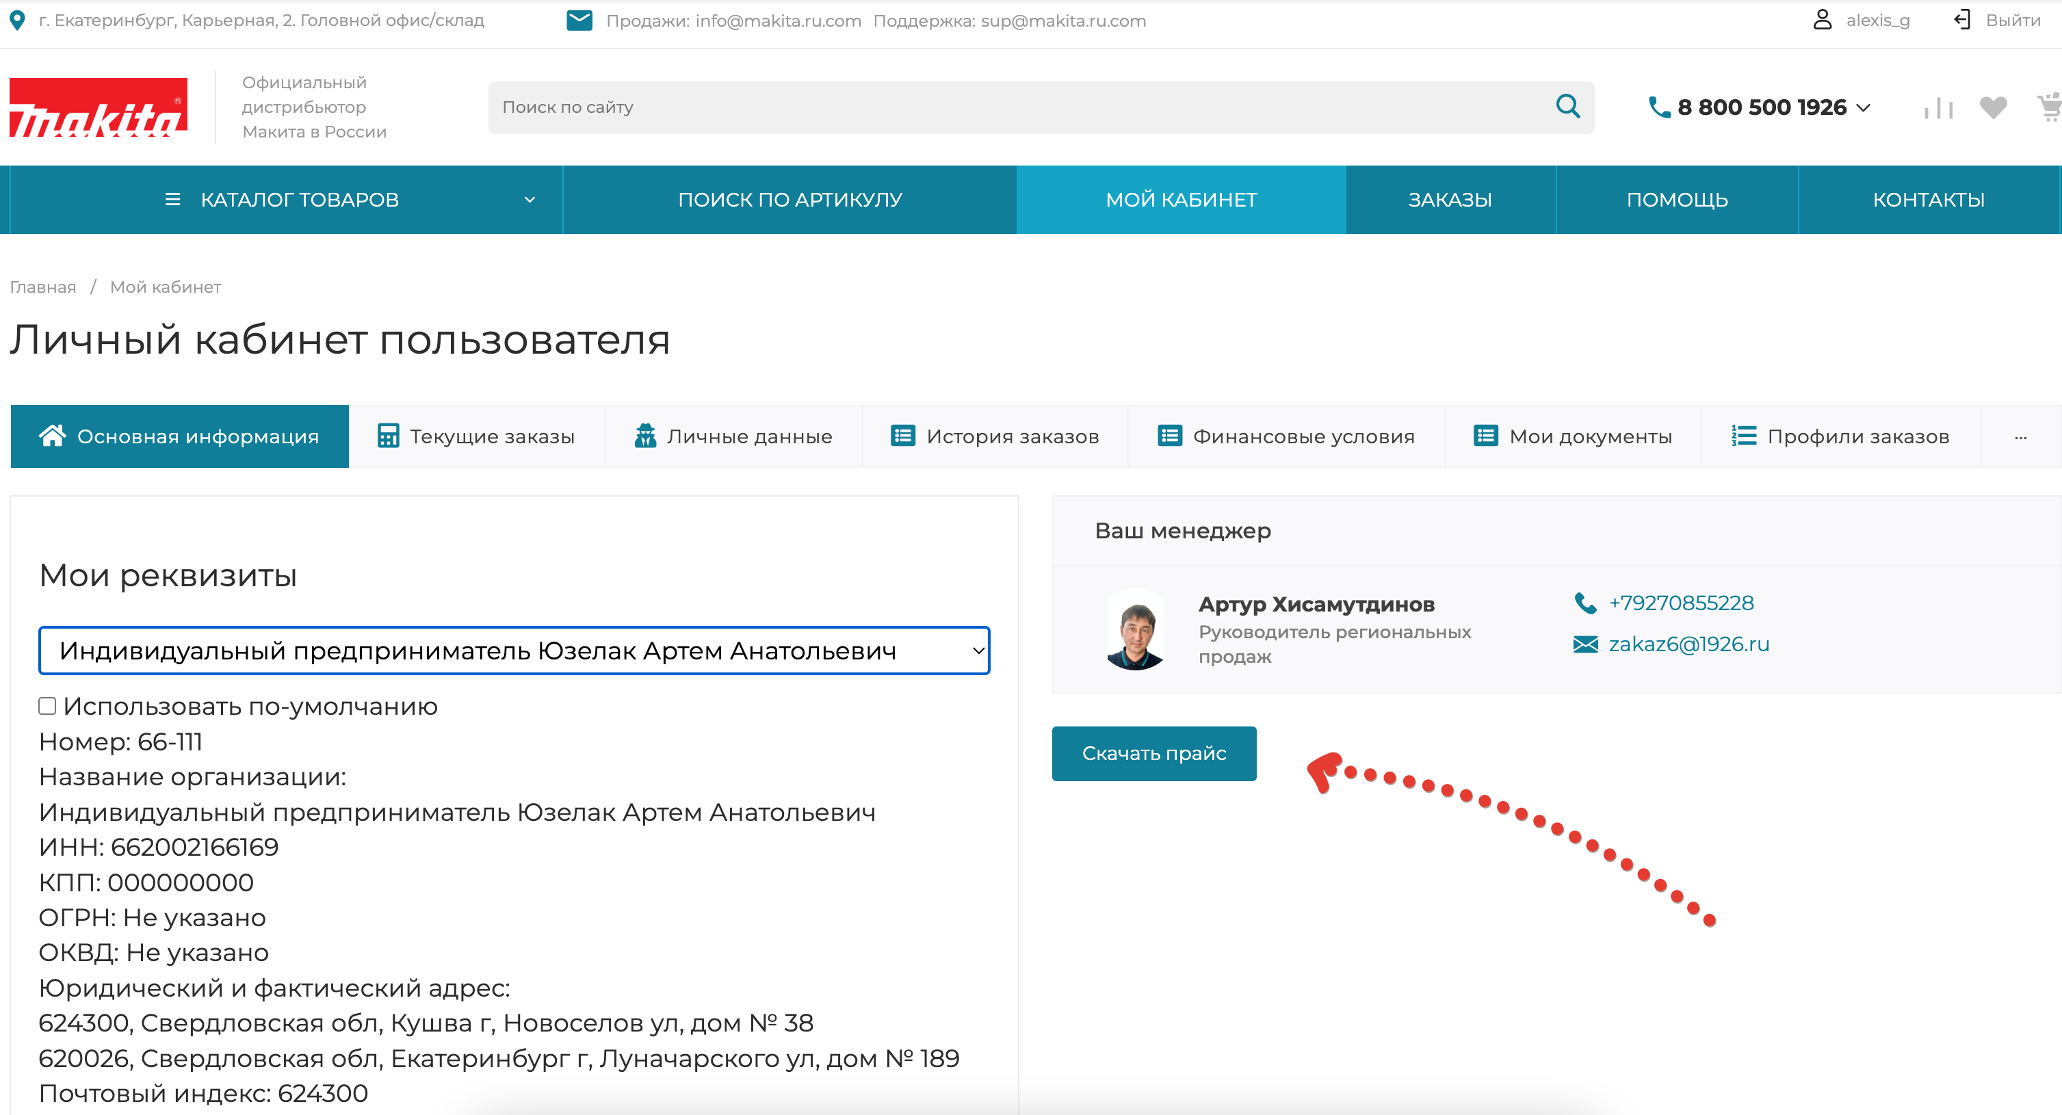Show more tabs via ellipsis
Viewport: 2062px width, 1115px height.
point(2020,436)
